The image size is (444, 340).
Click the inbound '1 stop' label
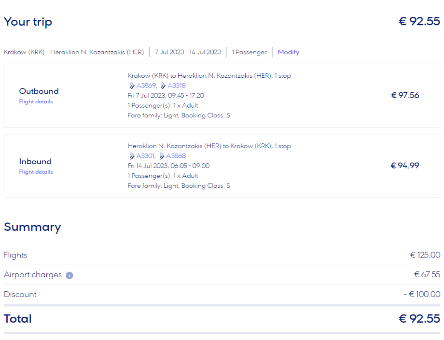click(x=282, y=146)
